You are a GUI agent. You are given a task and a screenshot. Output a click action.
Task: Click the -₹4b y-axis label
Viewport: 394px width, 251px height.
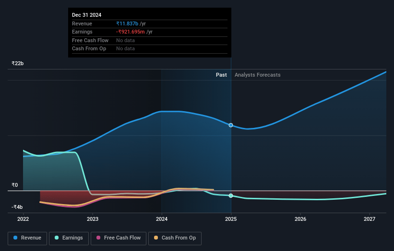17,207
